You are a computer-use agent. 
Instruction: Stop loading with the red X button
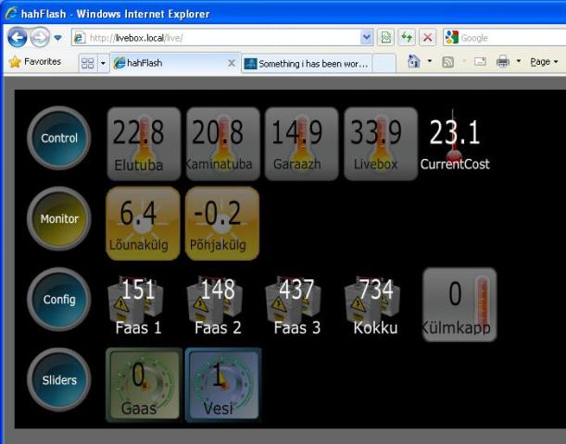[427, 37]
